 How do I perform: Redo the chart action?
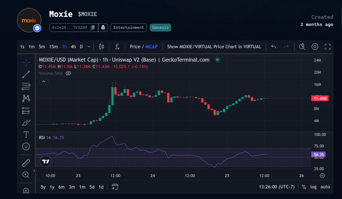point(286,47)
